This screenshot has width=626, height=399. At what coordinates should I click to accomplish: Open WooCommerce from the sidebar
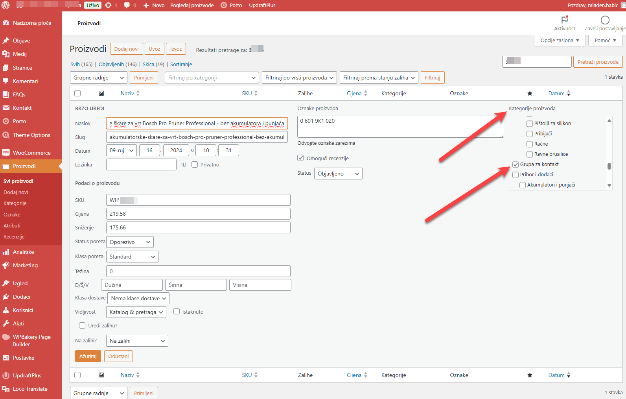click(x=31, y=153)
